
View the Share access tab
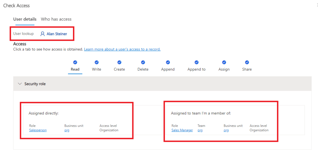[247, 69]
